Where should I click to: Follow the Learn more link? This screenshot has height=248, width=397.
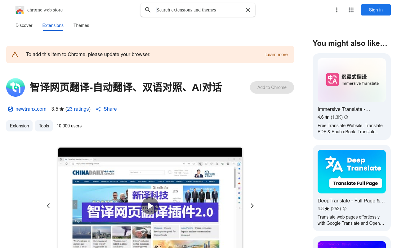tap(276, 55)
